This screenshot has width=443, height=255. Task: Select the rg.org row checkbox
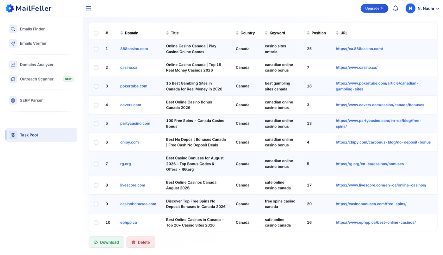(x=96, y=164)
